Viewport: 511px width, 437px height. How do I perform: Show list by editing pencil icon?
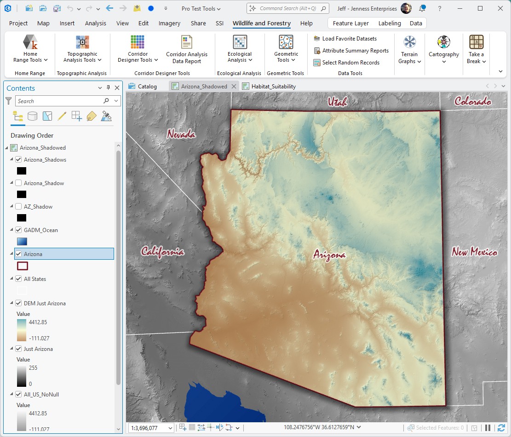[62, 116]
